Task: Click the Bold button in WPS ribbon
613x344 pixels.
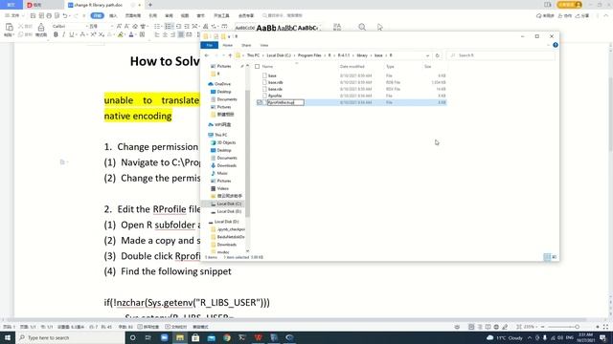Action: coord(56,34)
